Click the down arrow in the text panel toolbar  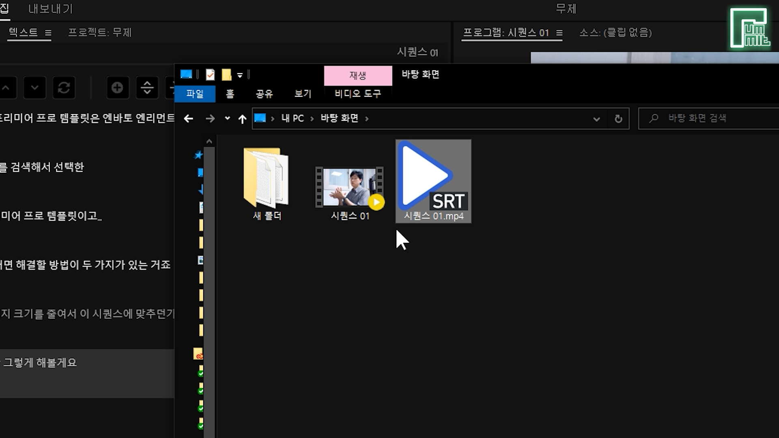[34, 88]
